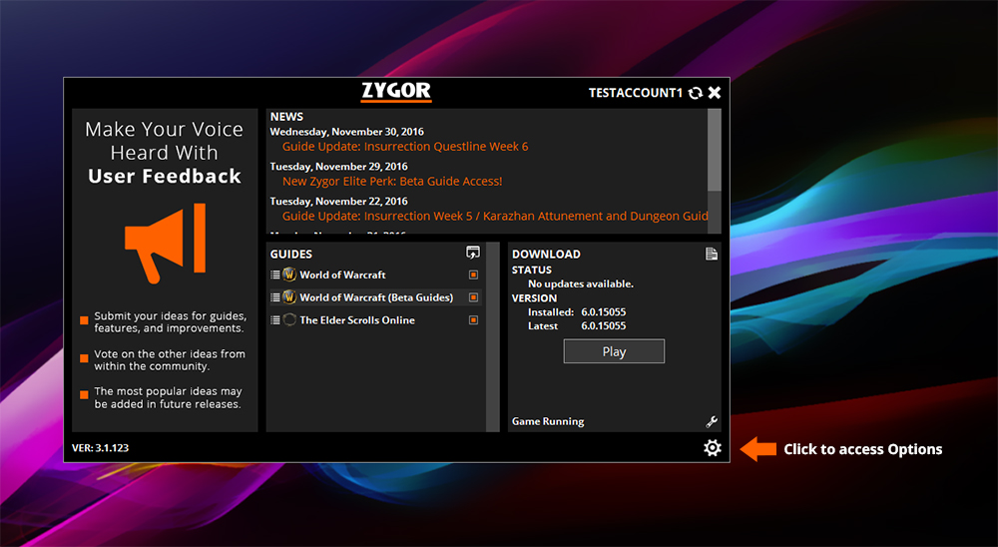Click the VER: 3.1.123 version text

(x=100, y=448)
